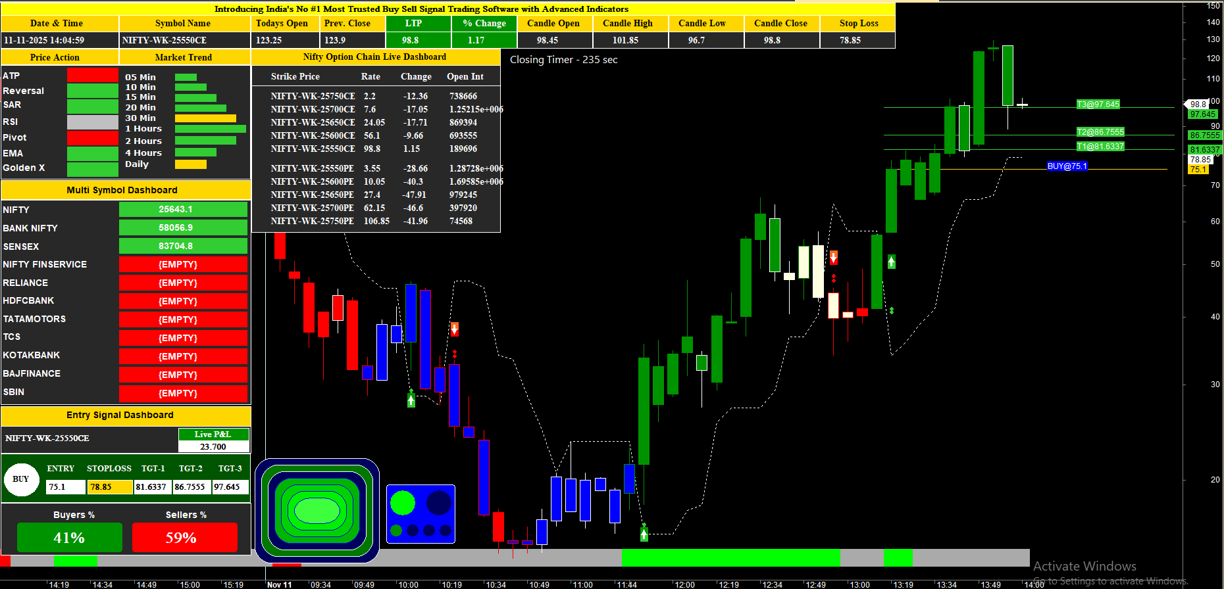Image resolution: width=1224 pixels, height=589 pixels.
Task: Click the RELIANCE {EMPTY} red cell
Action: (x=183, y=283)
